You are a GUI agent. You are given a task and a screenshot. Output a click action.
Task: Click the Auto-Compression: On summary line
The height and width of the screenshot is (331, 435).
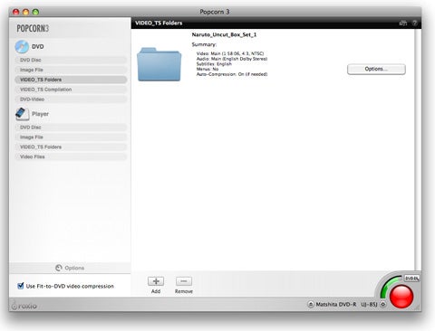pyautogui.click(x=232, y=74)
